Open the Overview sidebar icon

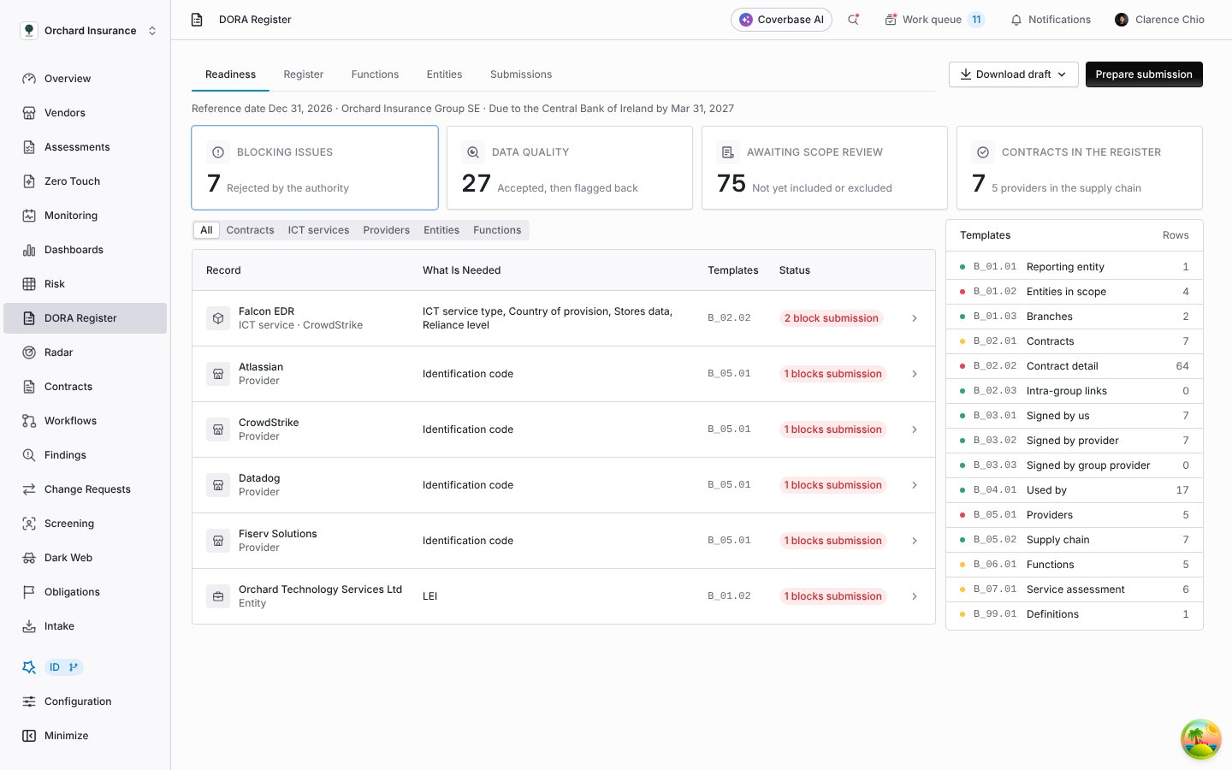click(29, 79)
